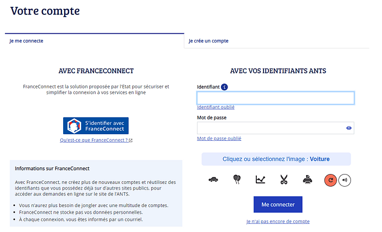Click the 'Me connecter' button

coord(278,204)
